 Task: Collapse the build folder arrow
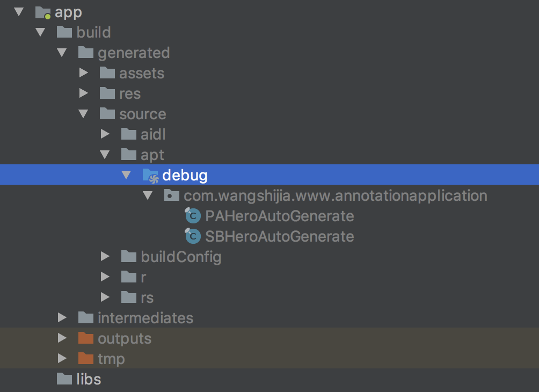(41, 32)
